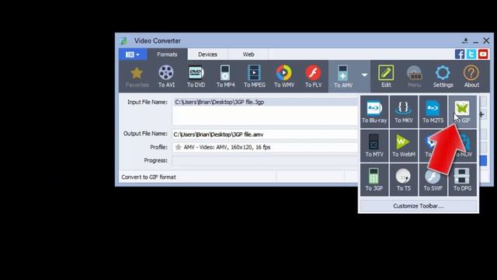Collapse the more formats dropdown arrow
Viewport: 497px width, 280px height.
(364, 75)
